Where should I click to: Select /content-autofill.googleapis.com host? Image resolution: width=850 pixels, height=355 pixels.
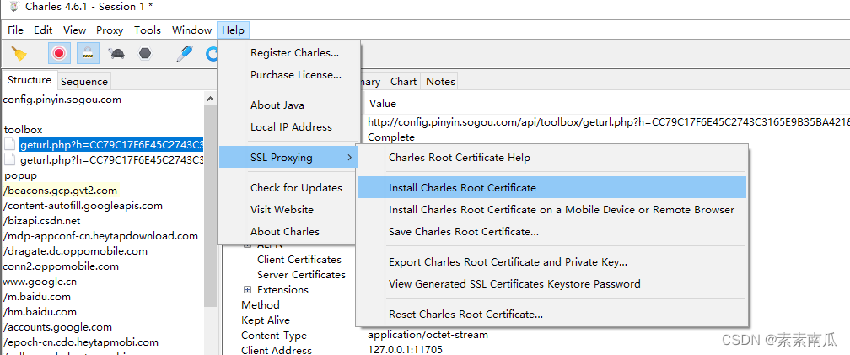tap(83, 206)
